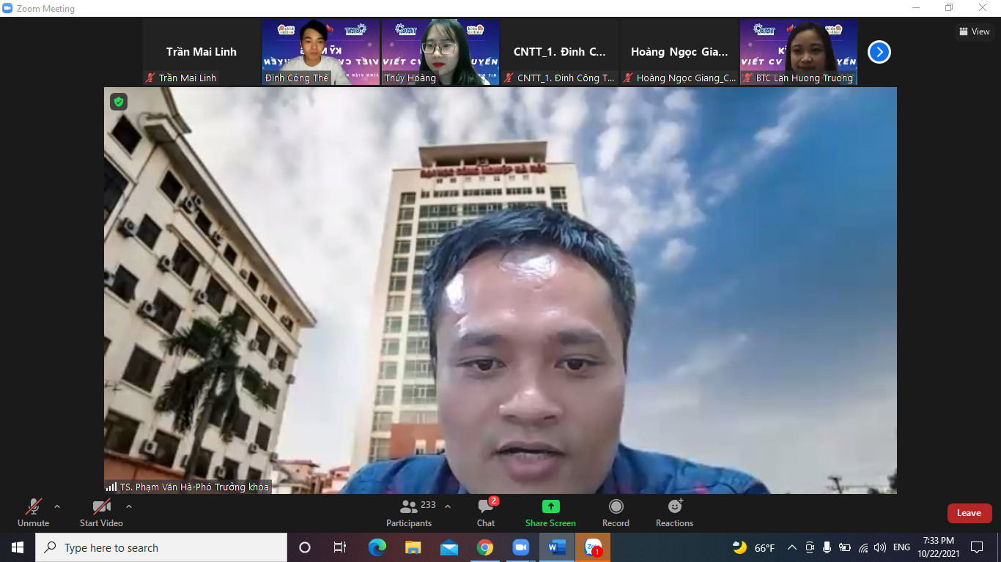Open Microsoft Word in the taskbar
1001x562 pixels.
556,547
